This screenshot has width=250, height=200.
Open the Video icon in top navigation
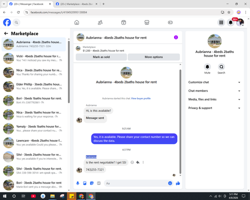point(123,22)
